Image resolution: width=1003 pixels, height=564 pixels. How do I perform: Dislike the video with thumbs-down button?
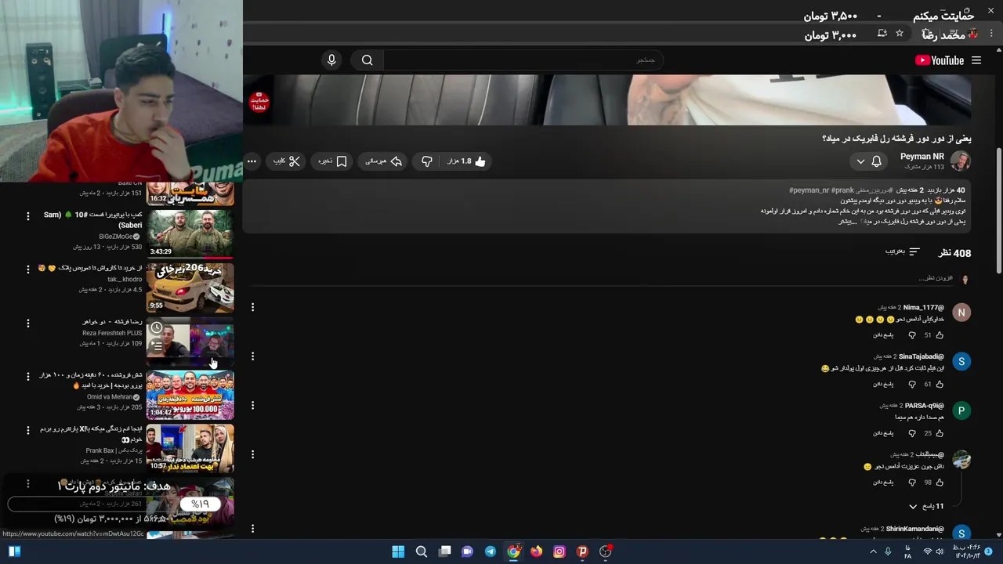pyautogui.click(x=427, y=161)
